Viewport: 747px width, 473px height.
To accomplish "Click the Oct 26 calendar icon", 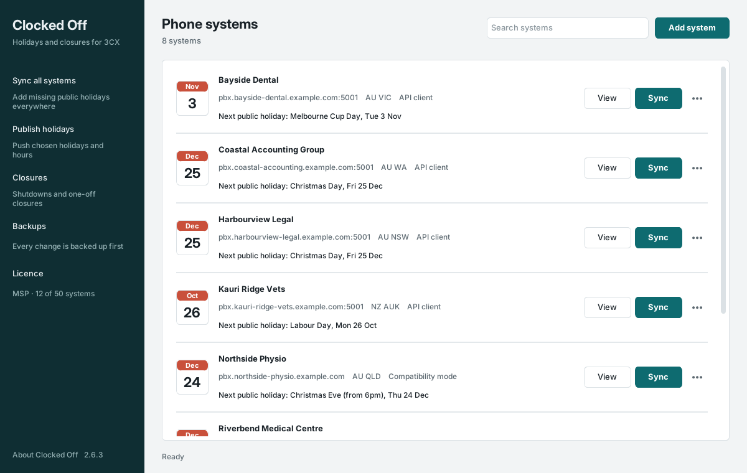I will tap(192, 307).
